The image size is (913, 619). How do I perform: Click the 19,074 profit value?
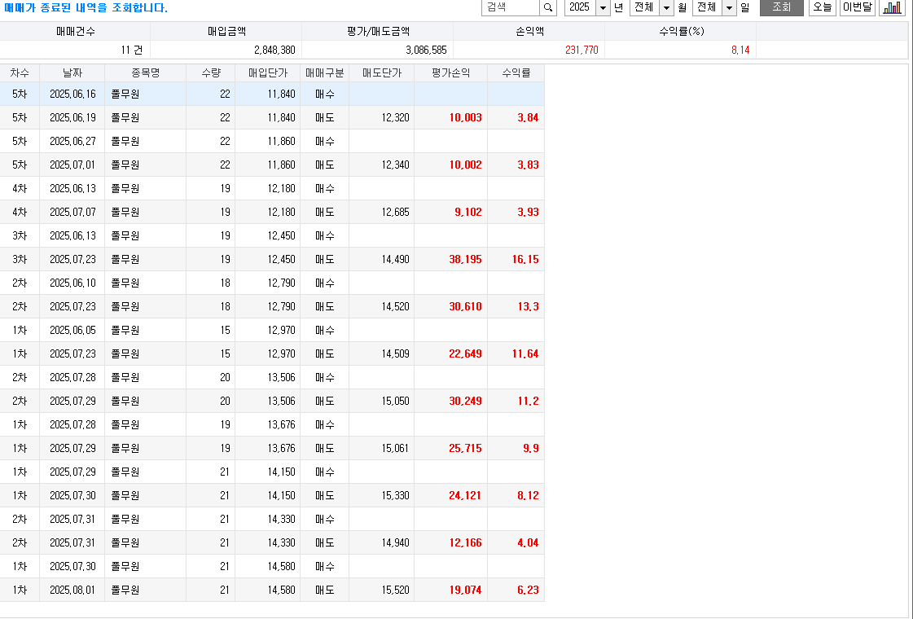pos(465,590)
